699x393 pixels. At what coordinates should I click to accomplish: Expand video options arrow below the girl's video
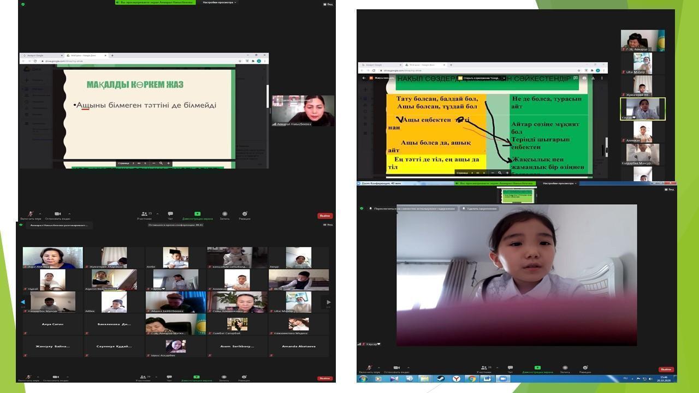tap(409, 367)
